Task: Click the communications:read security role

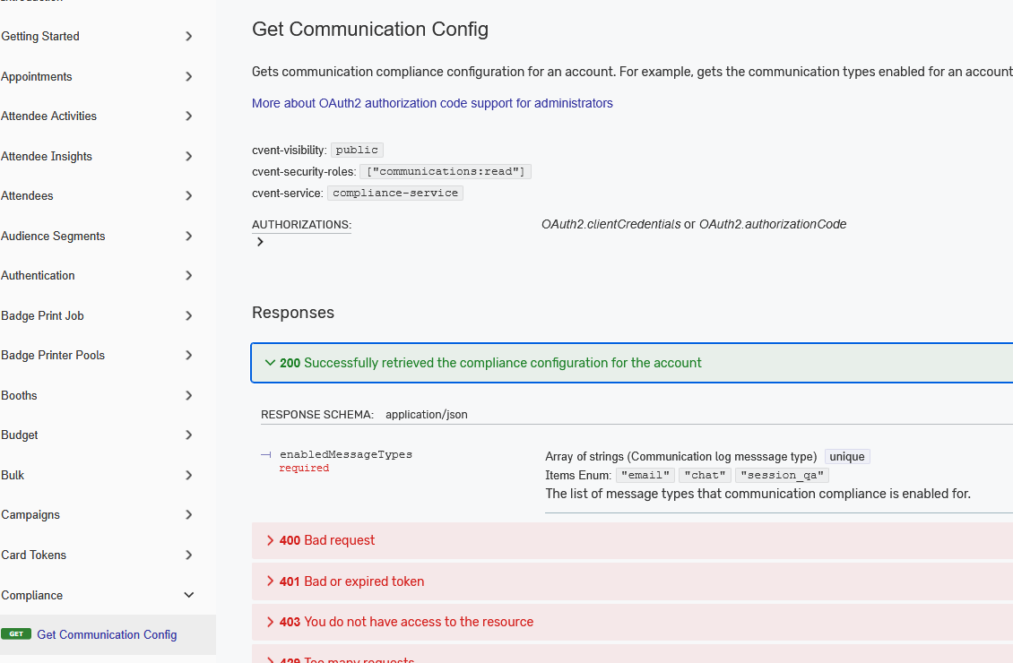Action: pyautogui.click(x=446, y=171)
